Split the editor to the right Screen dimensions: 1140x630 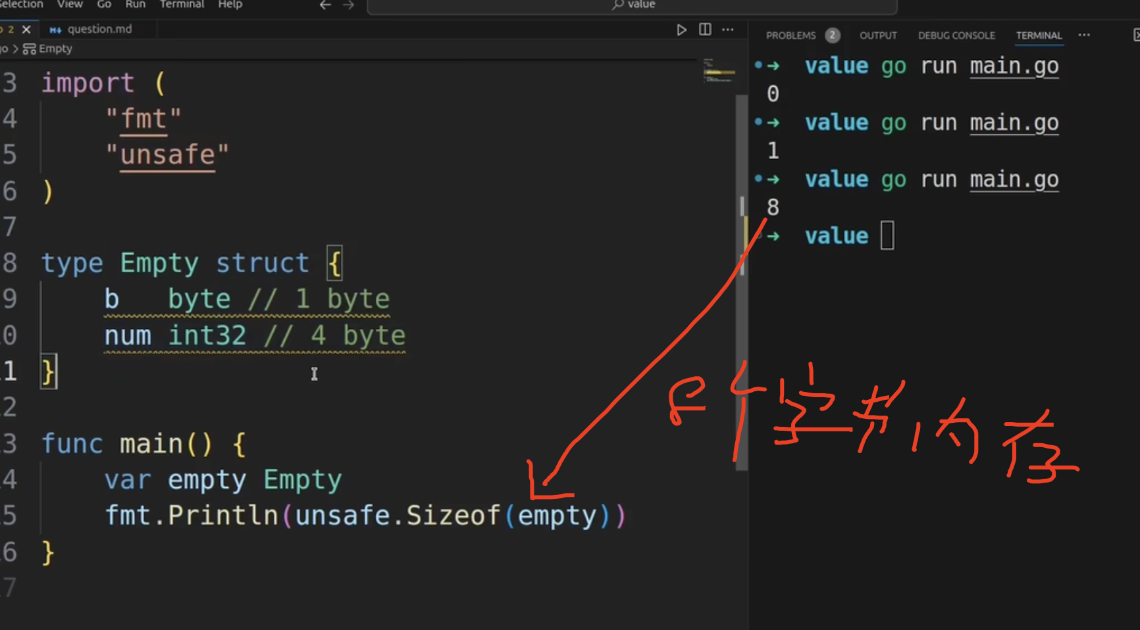coord(705,30)
